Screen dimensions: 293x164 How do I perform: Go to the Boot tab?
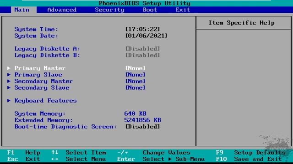[x=150, y=10]
